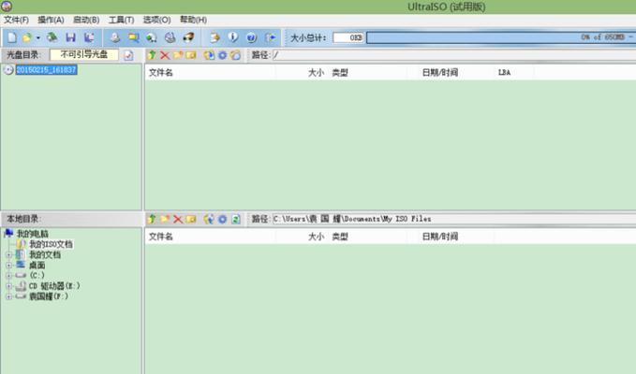Expand the CD 驱动器 tree node
The image size is (636, 374).
[8, 286]
